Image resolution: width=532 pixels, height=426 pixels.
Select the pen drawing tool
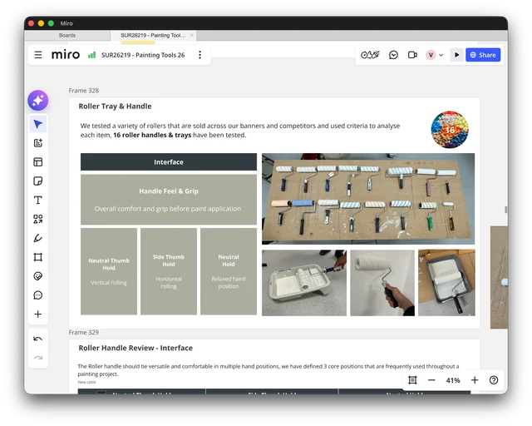(x=38, y=238)
